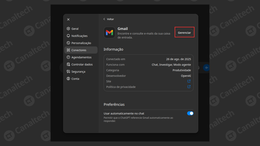The image size is (260, 146).
Task: Open the Geral settings section
Action: tap(81, 29)
